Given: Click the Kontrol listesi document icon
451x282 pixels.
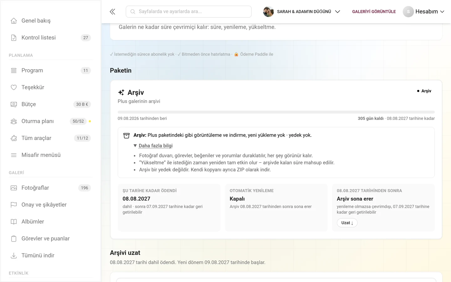Looking at the screenshot, I should click(x=14, y=38).
